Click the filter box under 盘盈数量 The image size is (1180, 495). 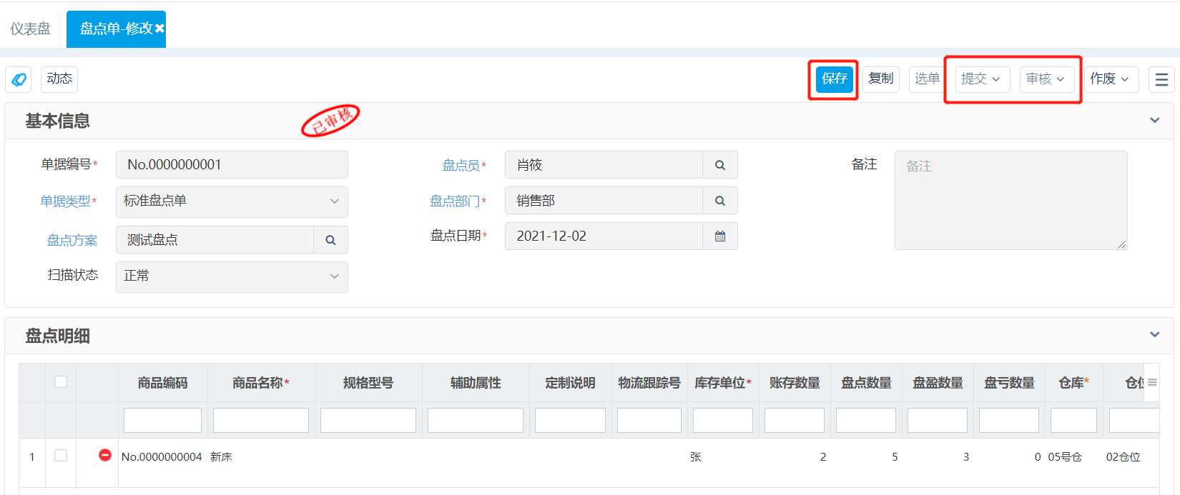click(x=938, y=420)
